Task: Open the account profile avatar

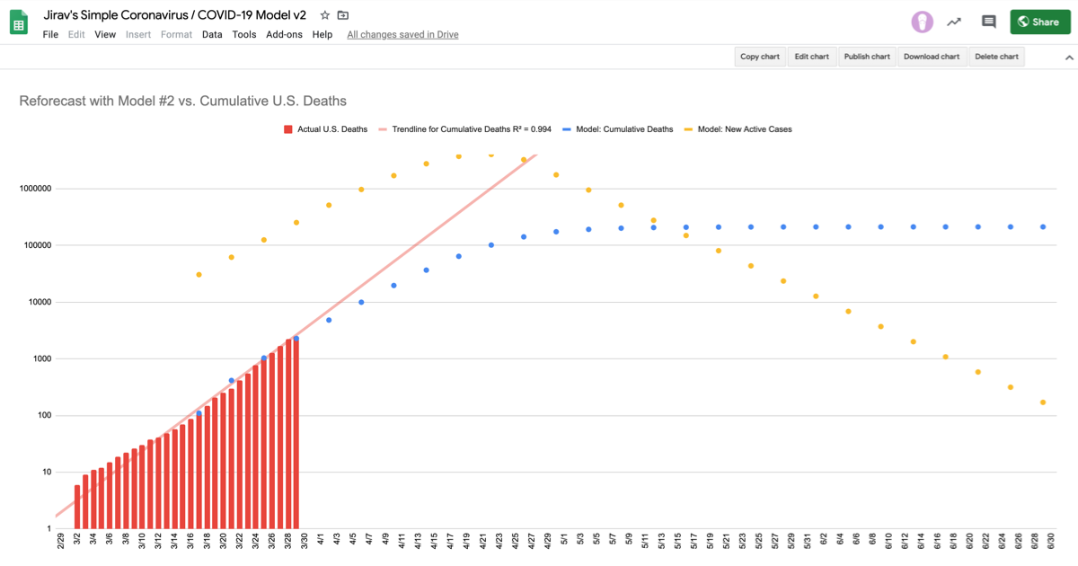Action: [922, 22]
